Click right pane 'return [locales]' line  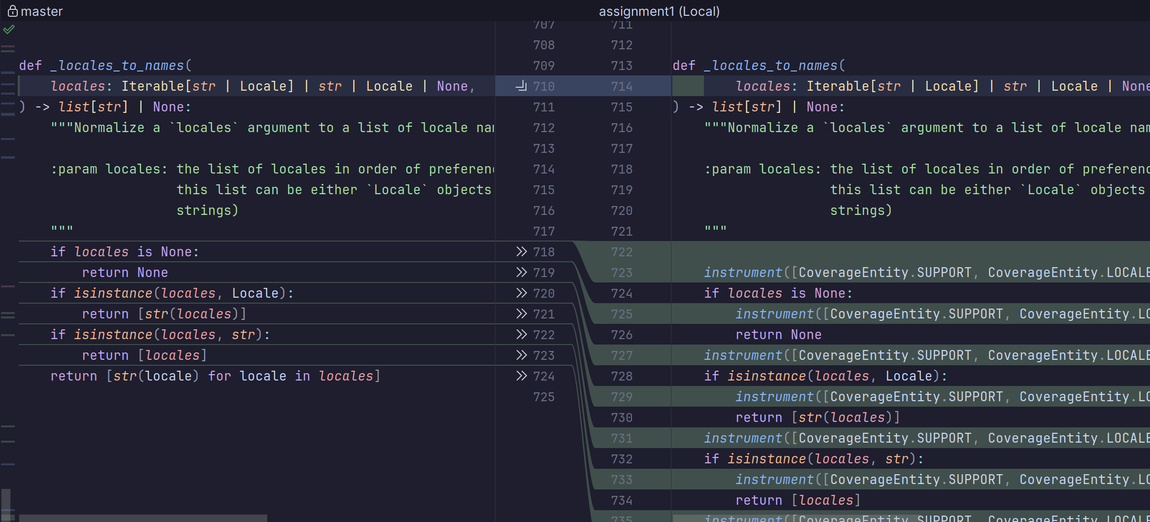coord(798,500)
